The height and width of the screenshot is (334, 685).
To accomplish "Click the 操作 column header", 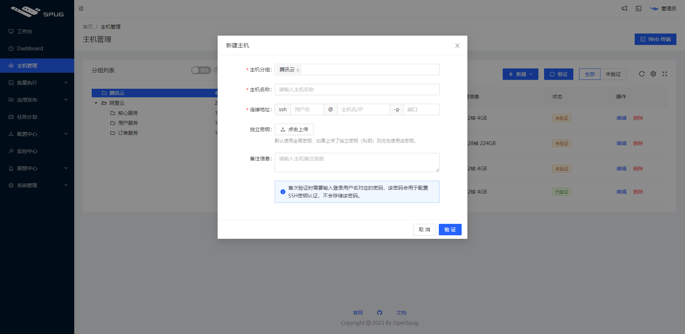I will pos(621,97).
